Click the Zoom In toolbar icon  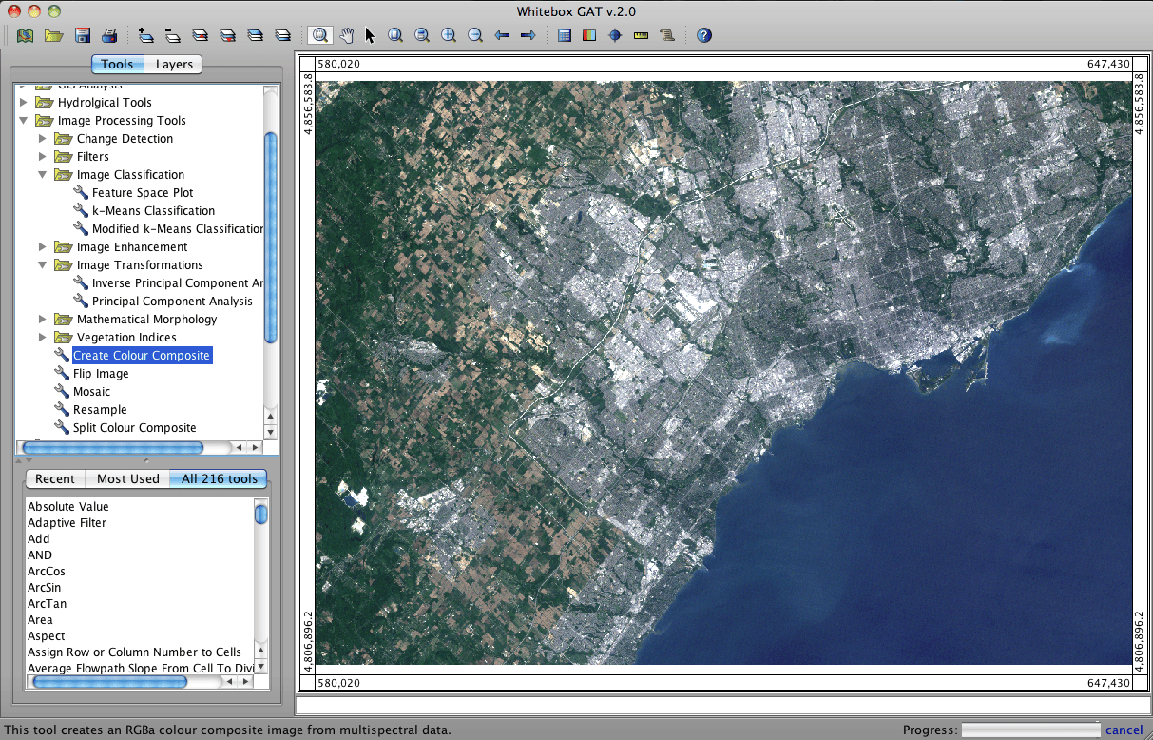pos(448,35)
